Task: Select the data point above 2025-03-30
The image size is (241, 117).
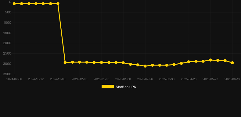Action: tap(167, 65)
